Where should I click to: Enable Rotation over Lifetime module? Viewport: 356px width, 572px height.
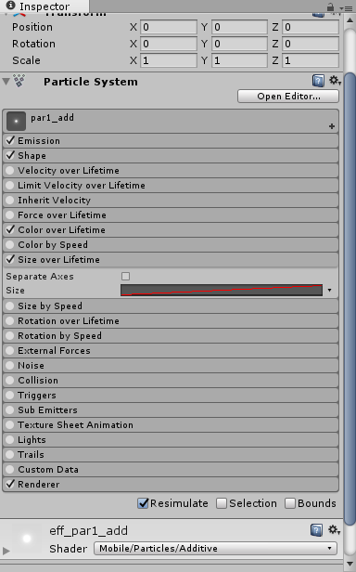click(10, 320)
